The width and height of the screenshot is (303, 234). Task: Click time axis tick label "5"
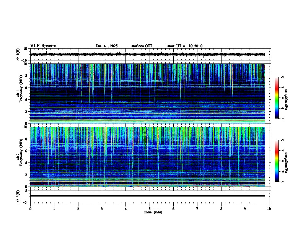[x=150, y=208]
